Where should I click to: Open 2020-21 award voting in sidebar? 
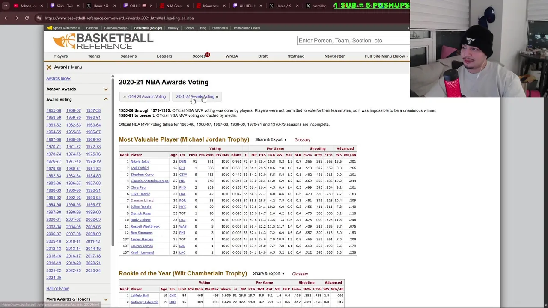(x=93, y=263)
